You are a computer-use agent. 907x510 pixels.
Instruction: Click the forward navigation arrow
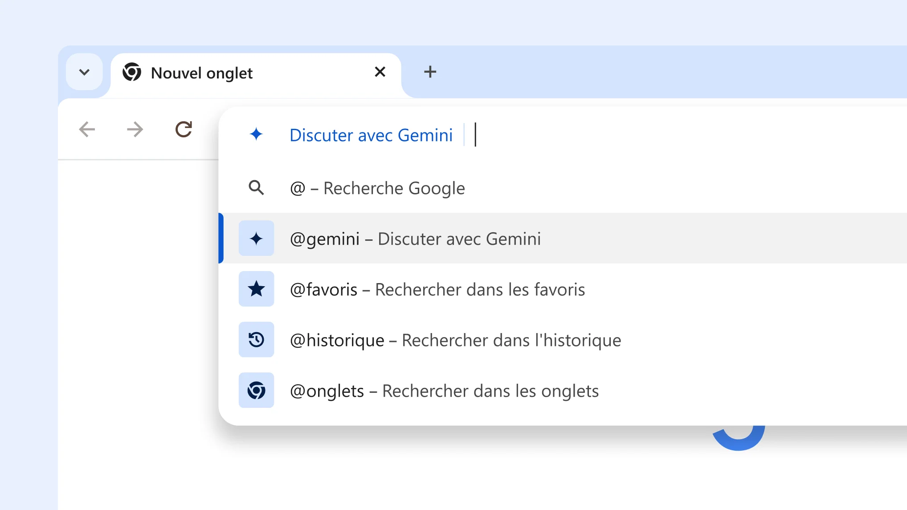(x=135, y=130)
